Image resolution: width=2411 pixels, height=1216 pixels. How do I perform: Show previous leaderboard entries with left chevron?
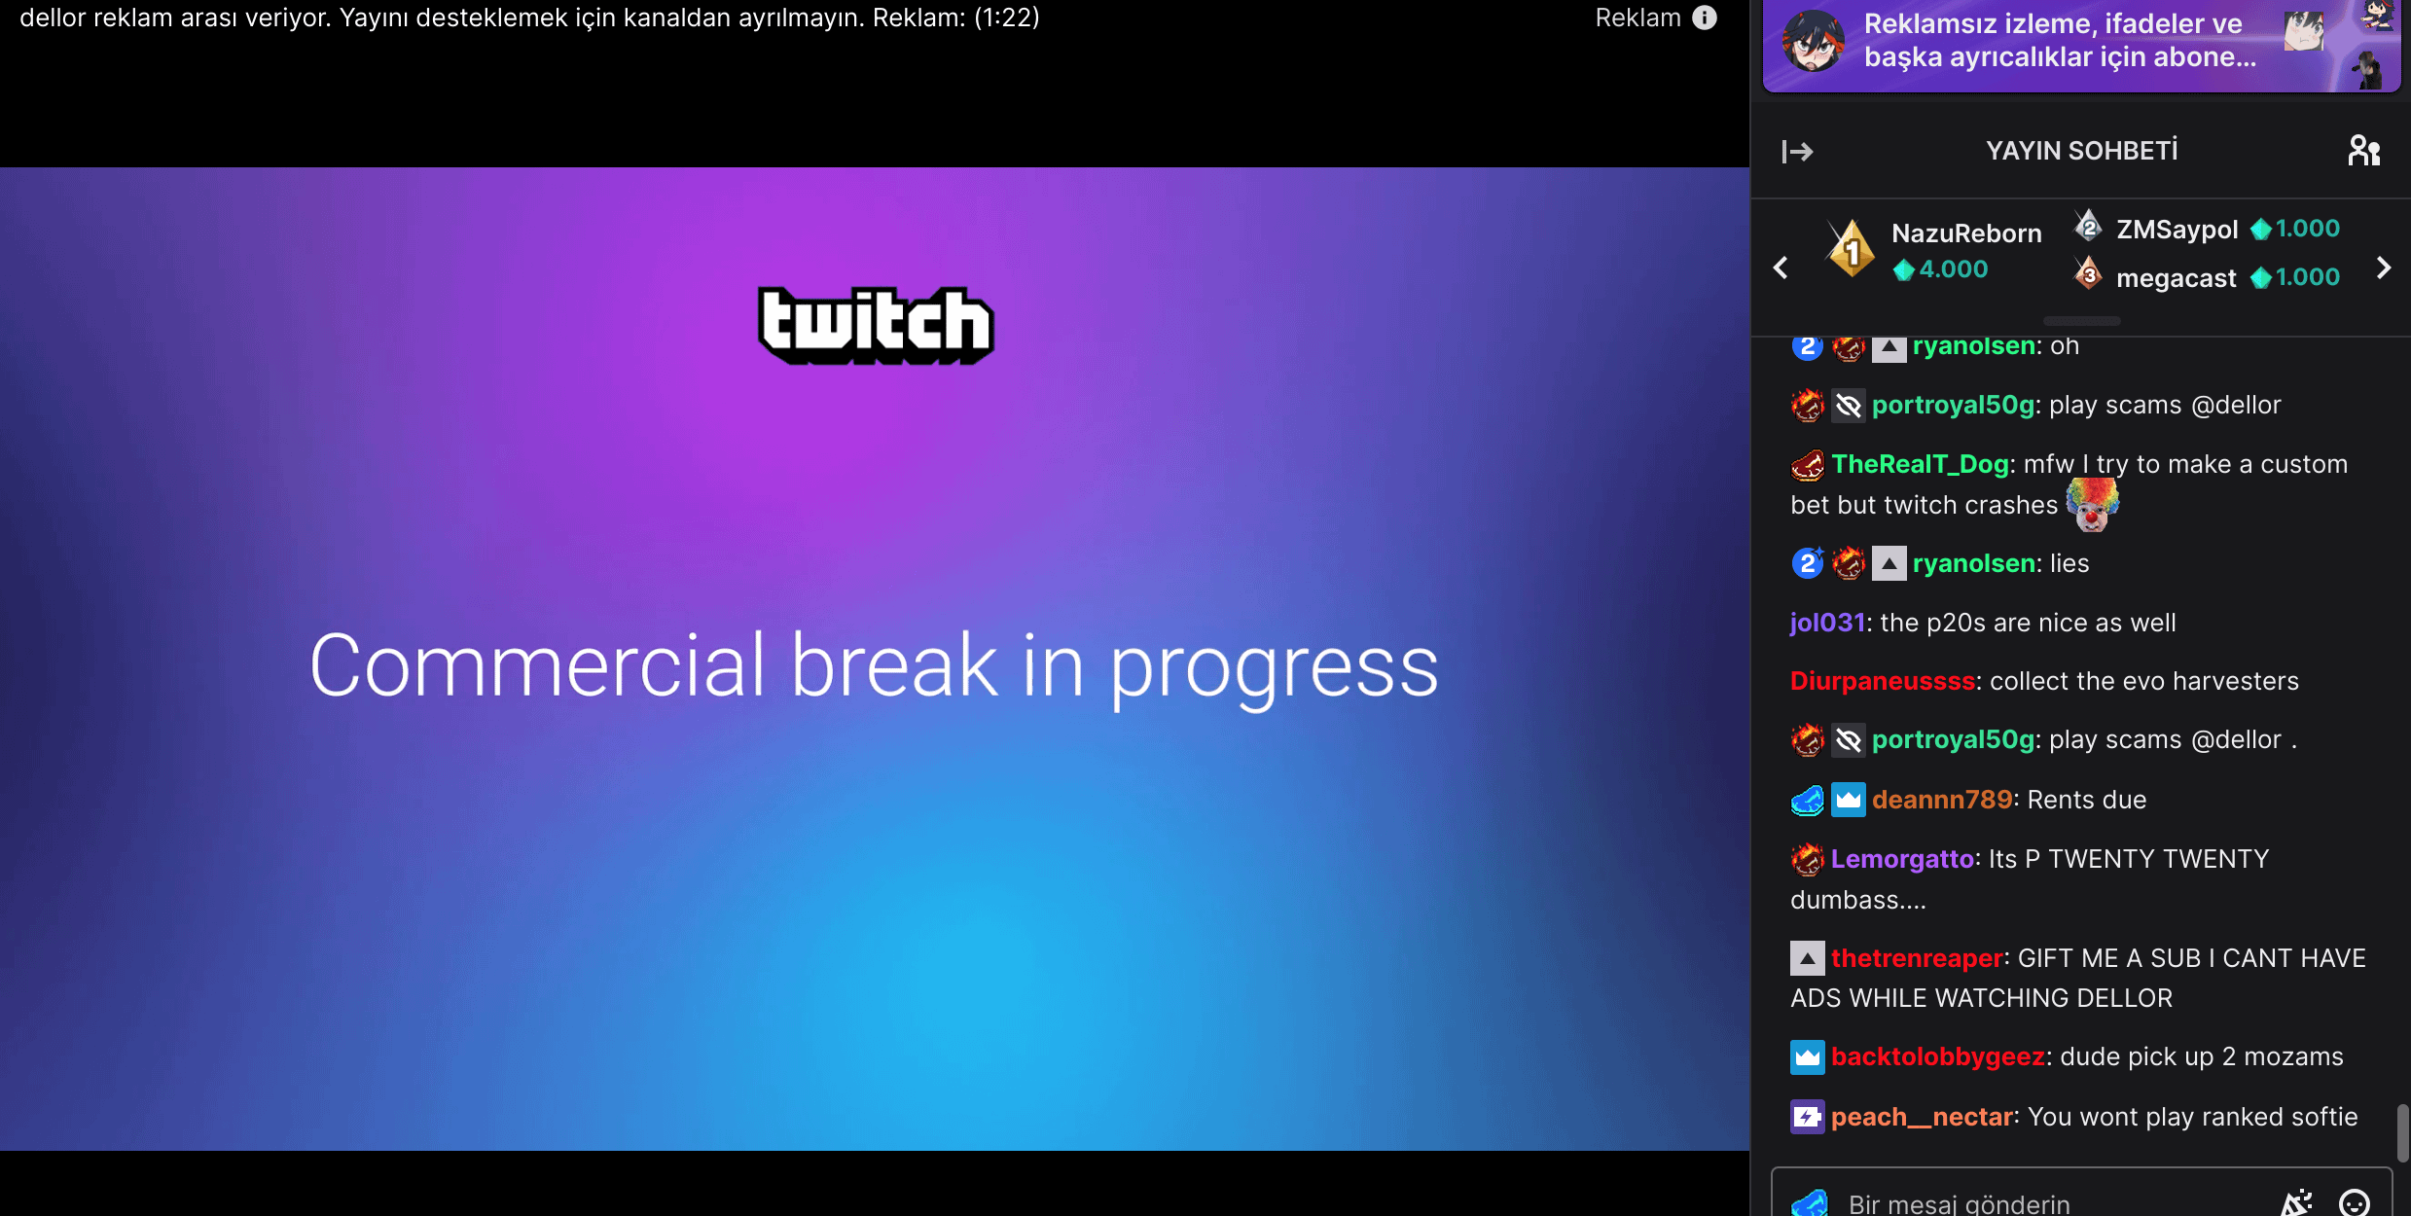pyautogui.click(x=1781, y=268)
